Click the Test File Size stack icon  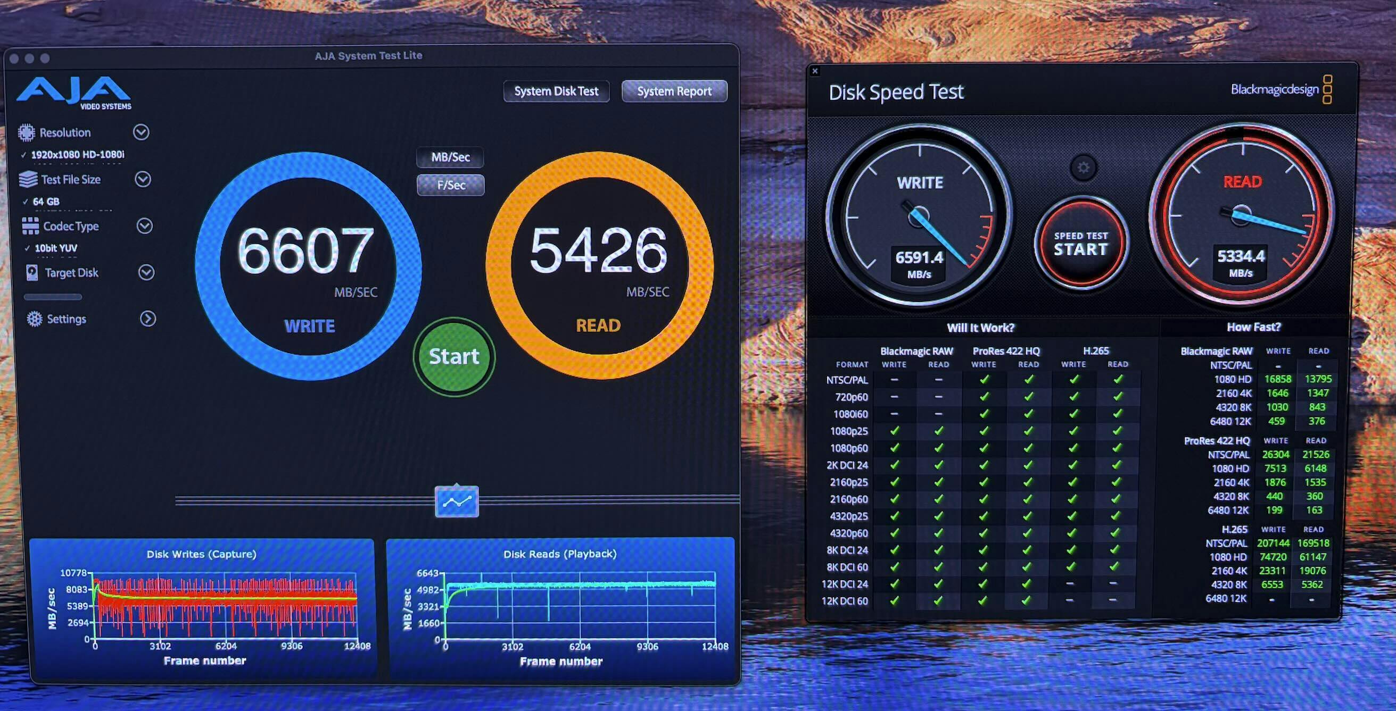(x=28, y=179)
